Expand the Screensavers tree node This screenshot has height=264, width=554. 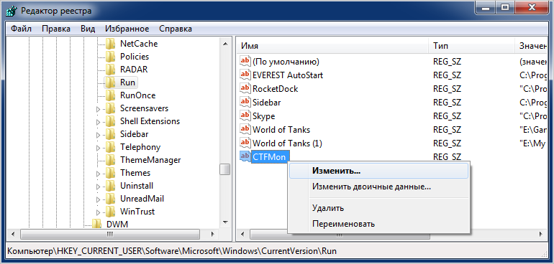[x=99, y=109]
